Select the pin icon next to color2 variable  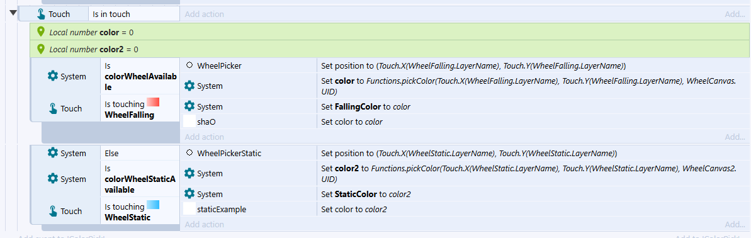point(41,48)
